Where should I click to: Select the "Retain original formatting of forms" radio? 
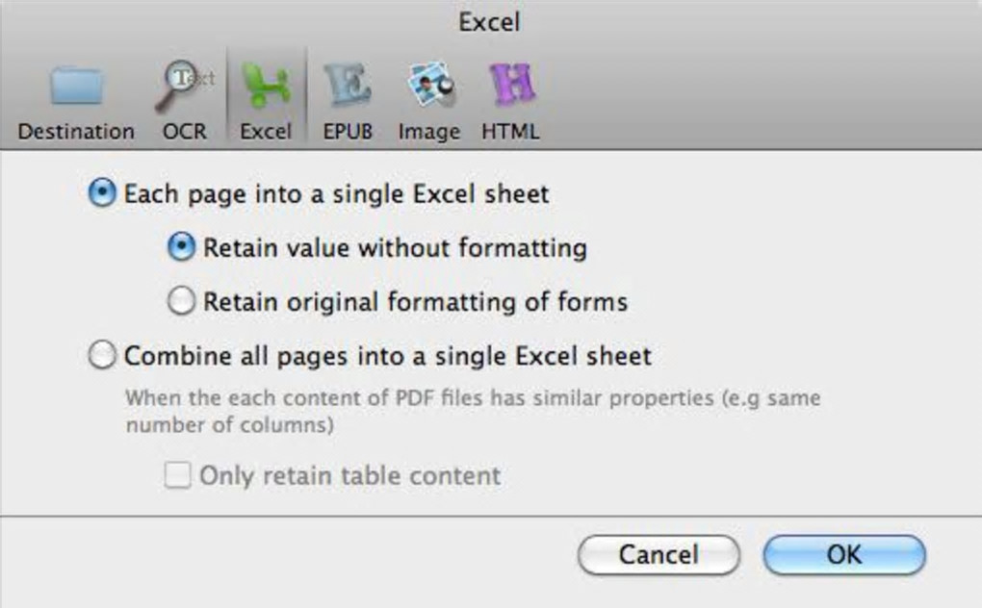point(180,302)
